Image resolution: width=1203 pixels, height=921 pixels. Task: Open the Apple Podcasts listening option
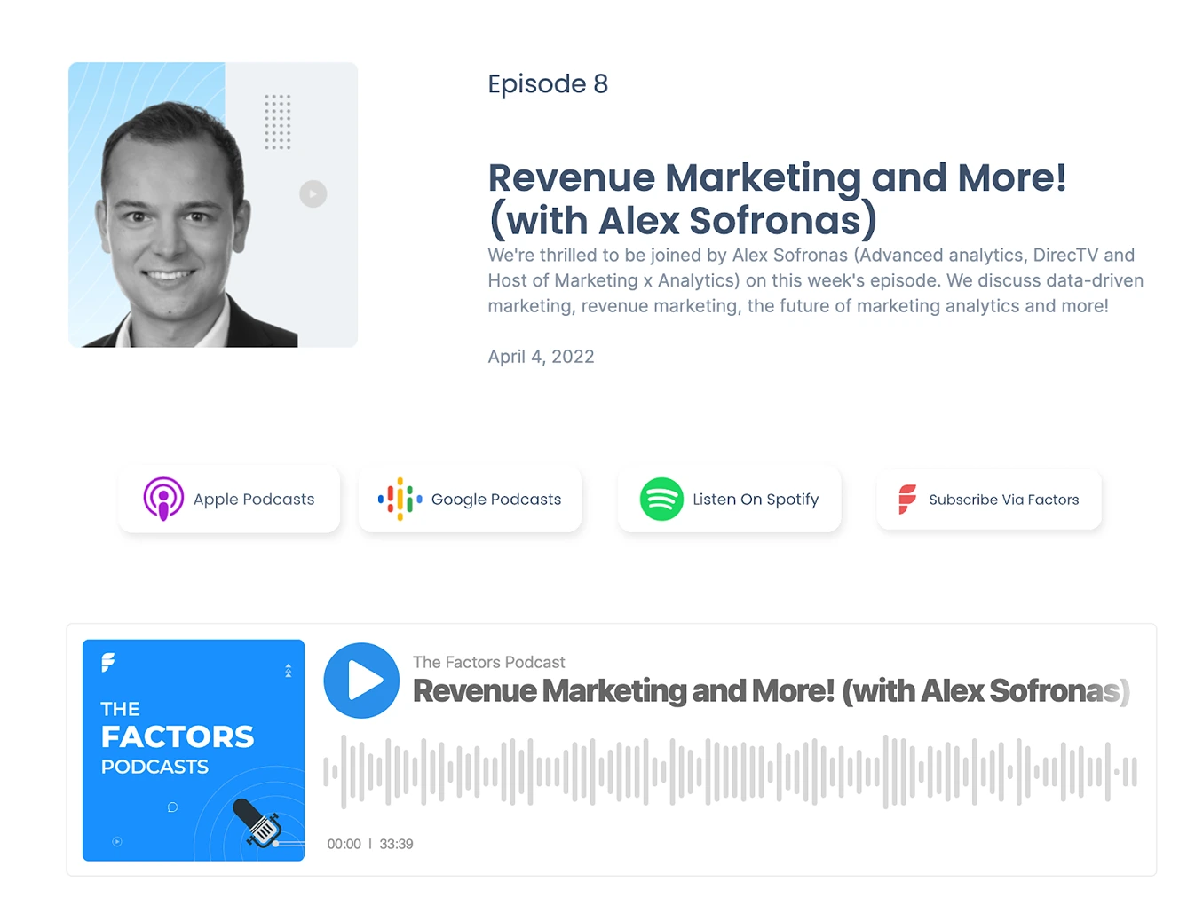(x=228, y=499)
